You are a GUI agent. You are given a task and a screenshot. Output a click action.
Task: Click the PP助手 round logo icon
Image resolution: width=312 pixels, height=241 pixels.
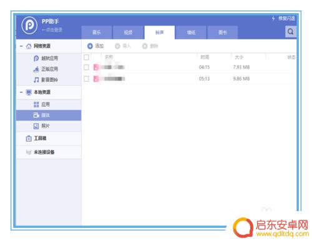[29, 26]
